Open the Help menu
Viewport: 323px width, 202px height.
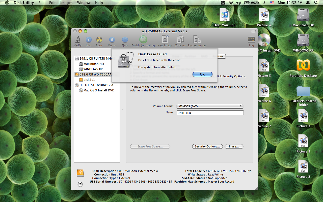tap(99, 3)
